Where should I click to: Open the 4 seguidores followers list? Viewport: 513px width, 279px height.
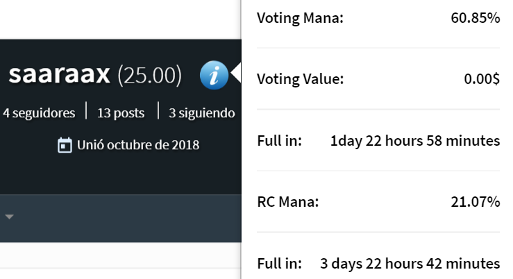(39, 112)
